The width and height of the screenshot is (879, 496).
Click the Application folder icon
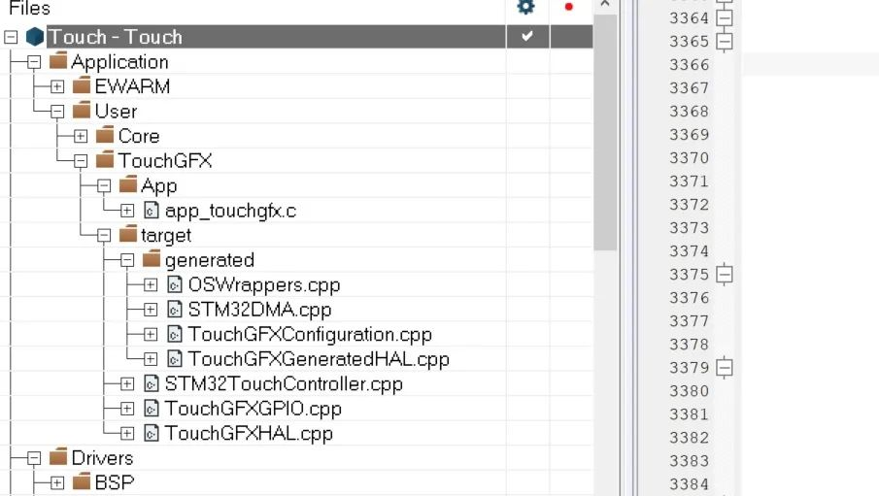[58, 60]
